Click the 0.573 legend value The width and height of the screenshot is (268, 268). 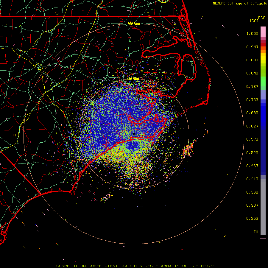coord(252,139)
